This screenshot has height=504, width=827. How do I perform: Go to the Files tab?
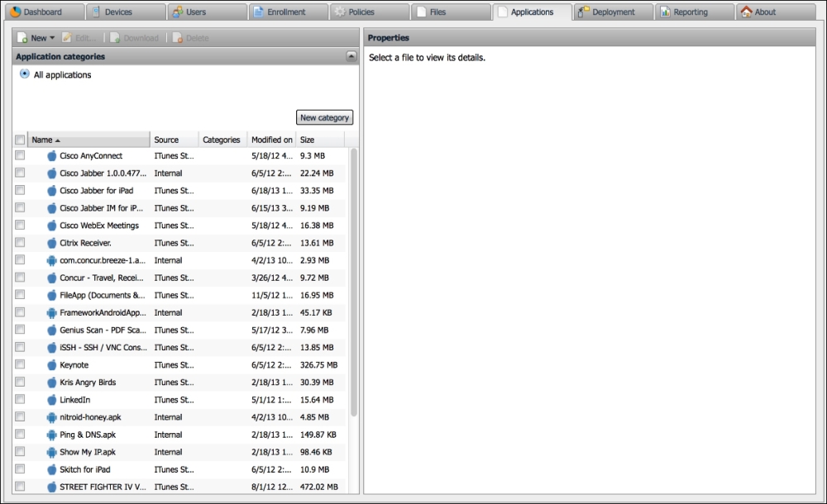tap(451, 12)
